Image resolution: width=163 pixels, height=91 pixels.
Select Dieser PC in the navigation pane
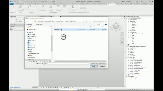tap(30, 32)
